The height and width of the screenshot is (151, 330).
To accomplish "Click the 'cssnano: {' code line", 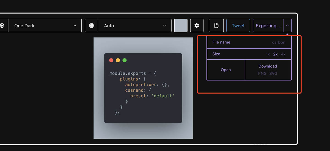I will pyautogui.click(x=138, y=90).
